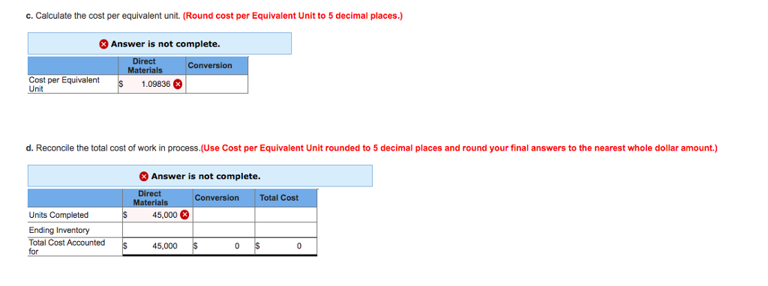The height and width of the screenshot is (286, 768).
Task: Select Ending Inventory Direct Materials cell
Action: 157,230
